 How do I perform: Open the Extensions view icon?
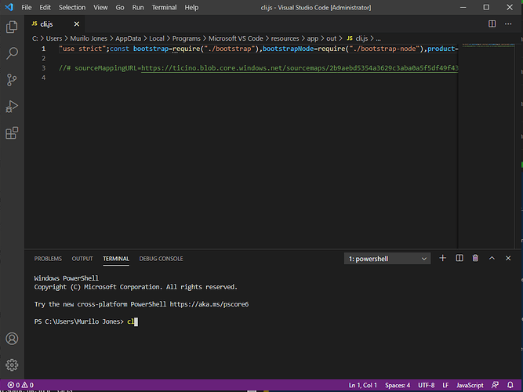pos(12,133)
